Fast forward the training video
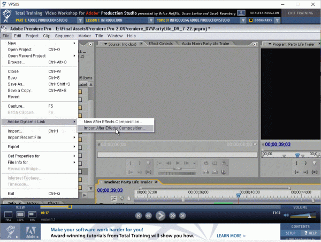The image size is (321, 242). 172,216
